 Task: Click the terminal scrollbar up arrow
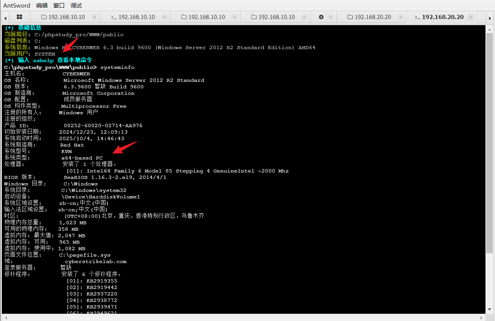click(x=490, y=29)
